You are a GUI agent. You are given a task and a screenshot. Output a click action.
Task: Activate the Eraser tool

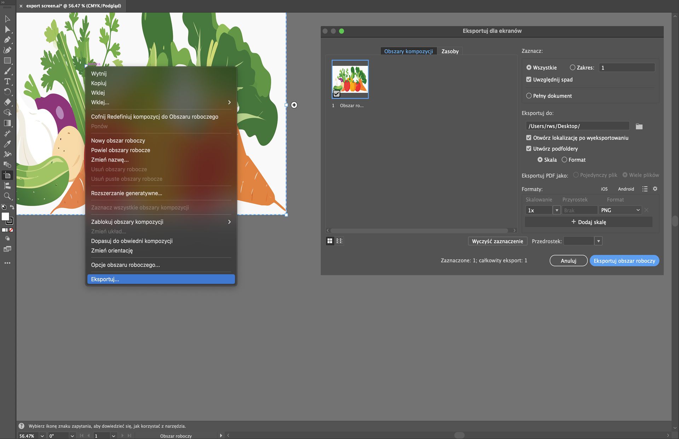(7, 102)
